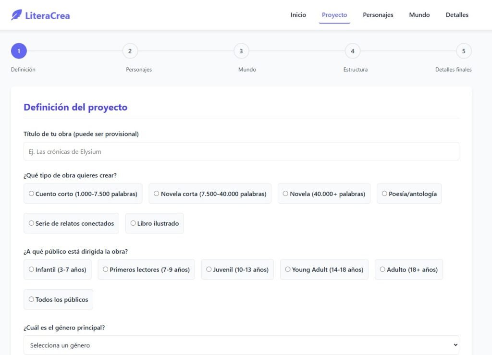Go to step 1 Definición circle
Screen dimensions: 492x355
pos(19,51)
